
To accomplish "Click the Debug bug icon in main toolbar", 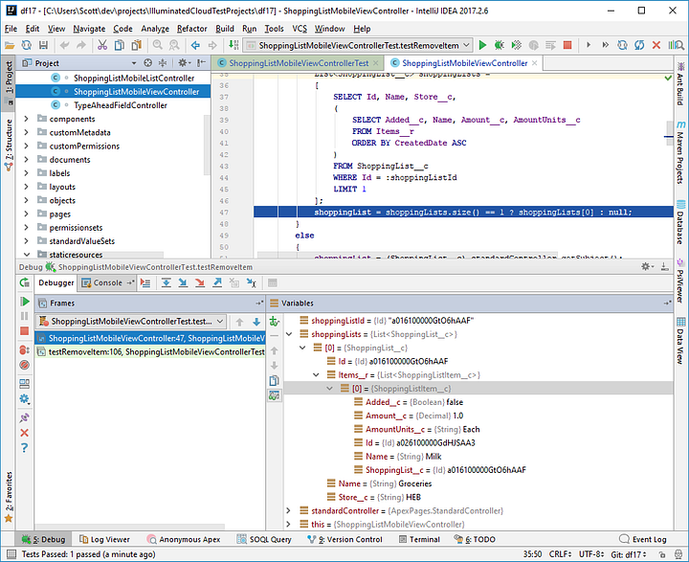I will 500,45.
